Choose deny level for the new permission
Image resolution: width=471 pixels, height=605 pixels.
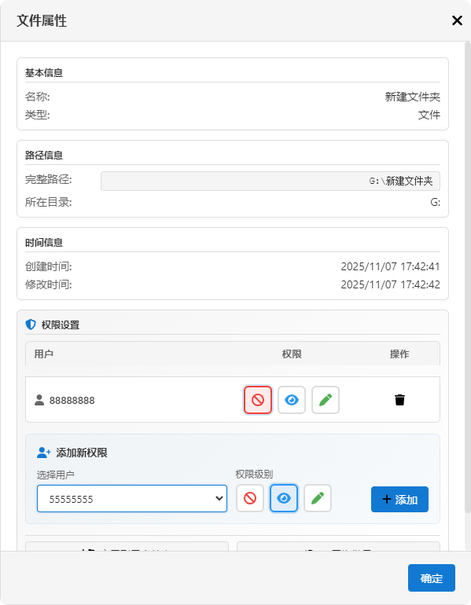250,498
